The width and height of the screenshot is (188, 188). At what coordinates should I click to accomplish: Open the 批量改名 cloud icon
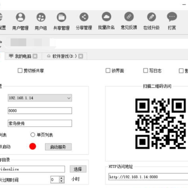[x=107, y=17]
